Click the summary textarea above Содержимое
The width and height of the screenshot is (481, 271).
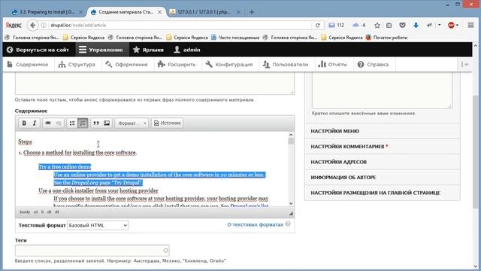[x=155, y=84]
